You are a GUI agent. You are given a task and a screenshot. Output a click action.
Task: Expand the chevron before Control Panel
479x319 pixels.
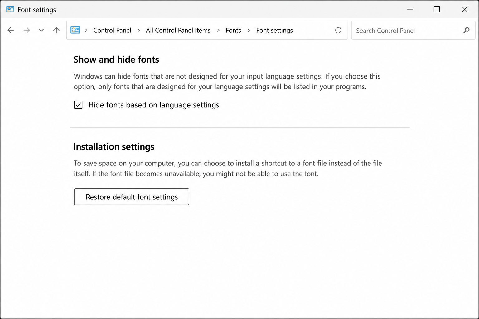86,30
